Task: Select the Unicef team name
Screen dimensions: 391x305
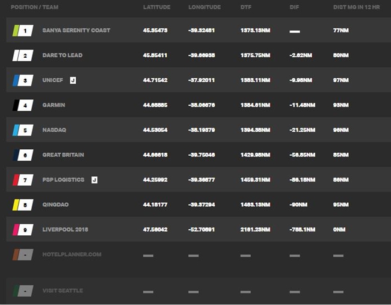Action: click(52, 80)
